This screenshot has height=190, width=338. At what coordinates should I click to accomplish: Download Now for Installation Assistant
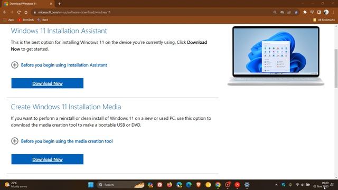coord(48,83)
